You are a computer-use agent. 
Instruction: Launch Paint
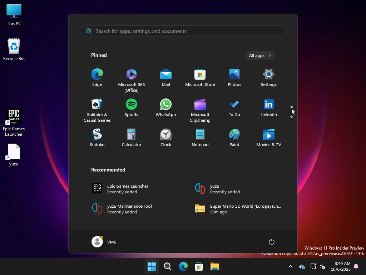(x=234, y=138)
